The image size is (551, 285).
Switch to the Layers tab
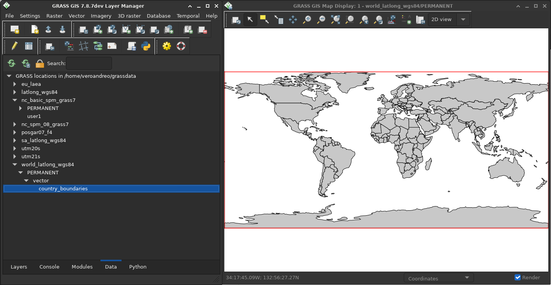19,267
